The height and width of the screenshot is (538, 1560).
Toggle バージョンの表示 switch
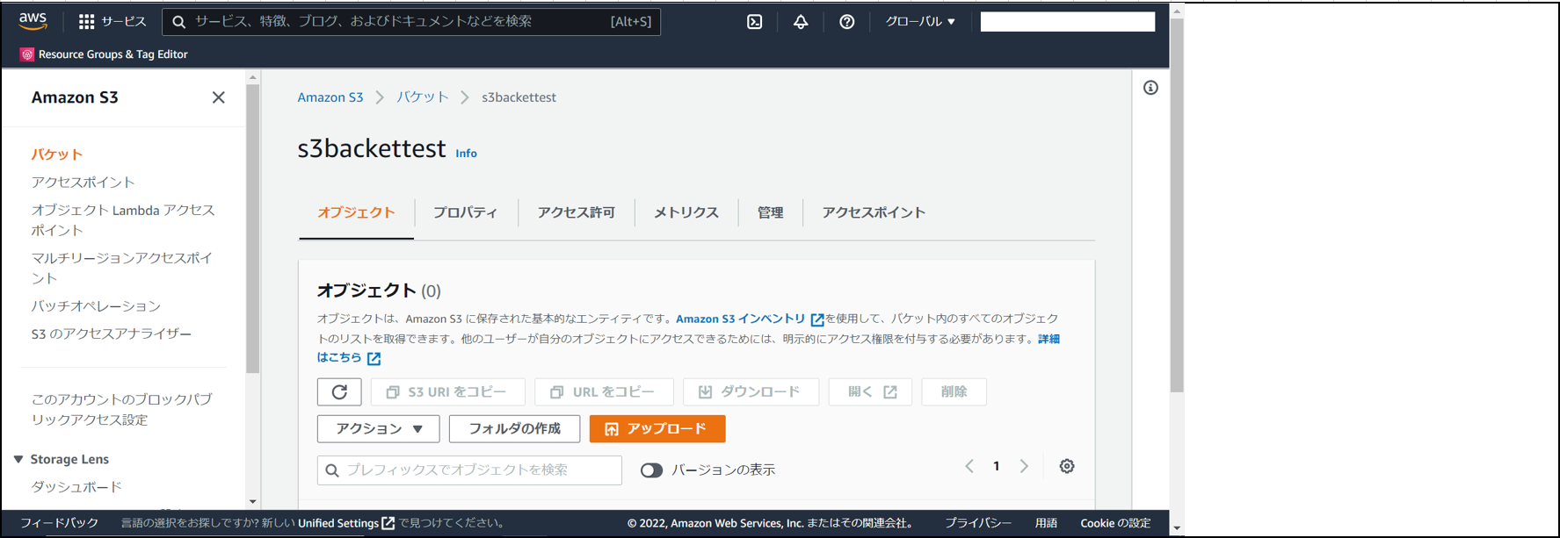(x=651, y=470)
